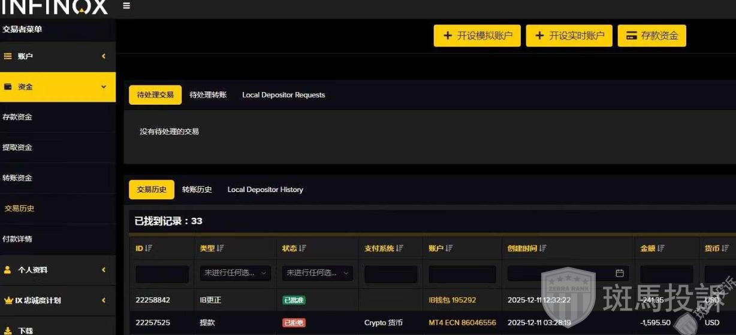Click 存款资金 yellow button
Screen dimensions: 736x335
pyautogui.click(x=651, y=36)
